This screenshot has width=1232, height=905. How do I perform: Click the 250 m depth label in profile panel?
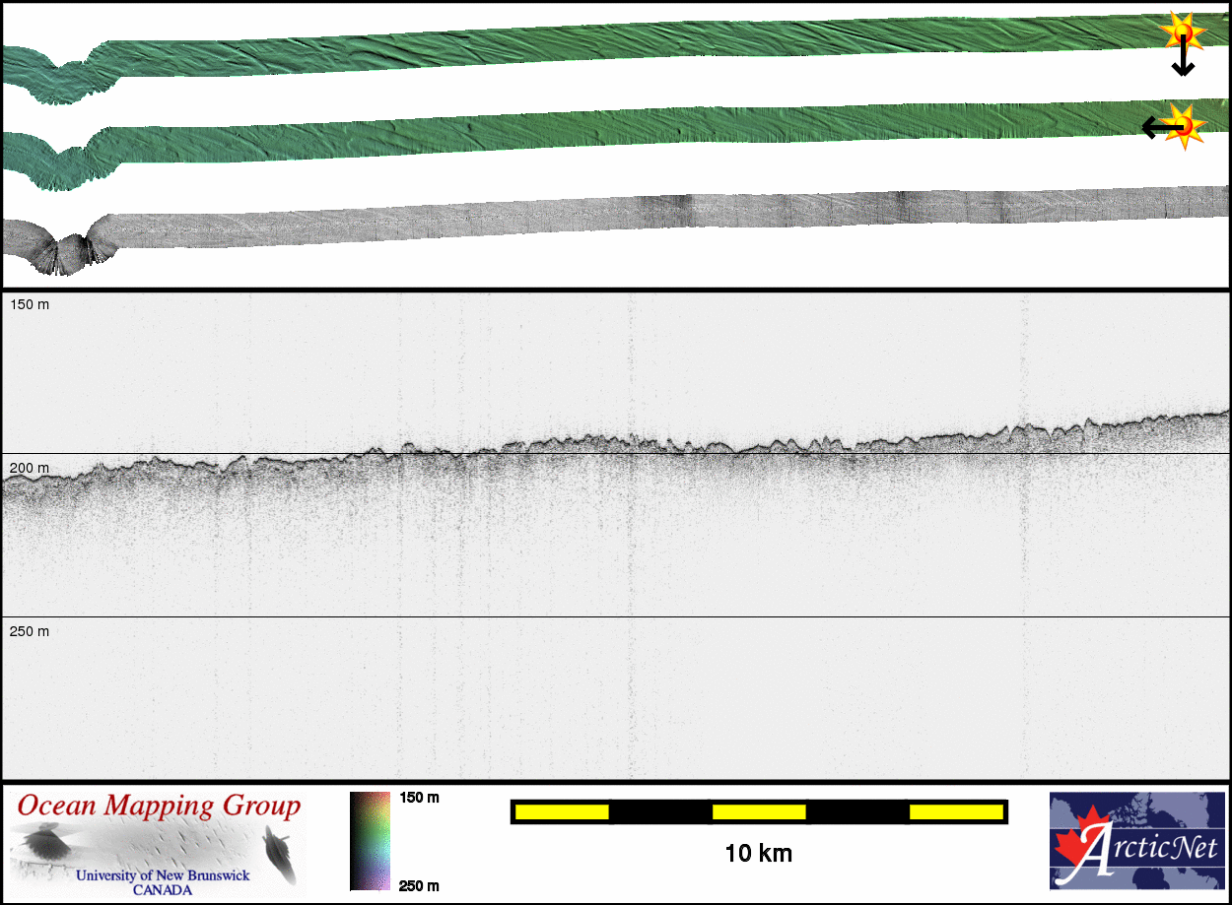(30, 631)
